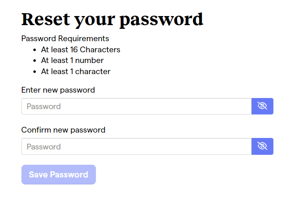Focus the Enter new password input field
The width and height of the screenshot is (301, 217).
click(136, 106)
